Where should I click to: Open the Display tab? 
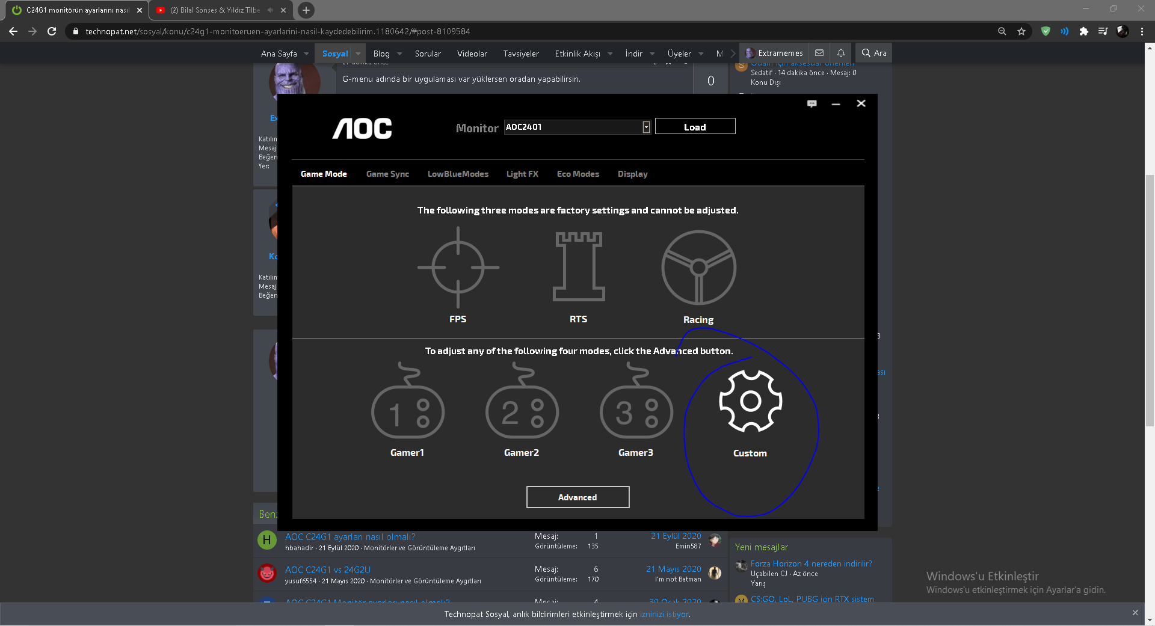pyautogui.click(x=633, y=174)
